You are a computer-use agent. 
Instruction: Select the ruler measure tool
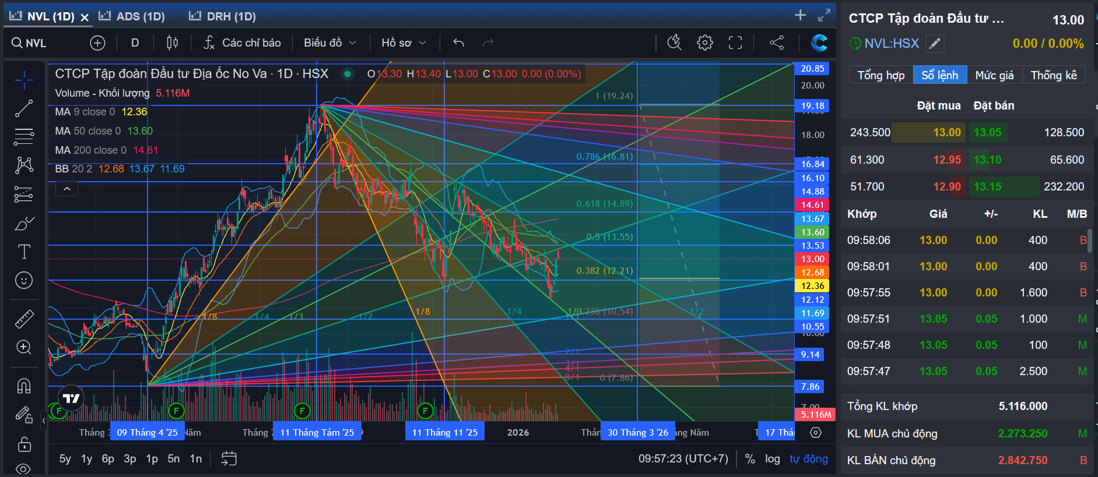point(24,319)
